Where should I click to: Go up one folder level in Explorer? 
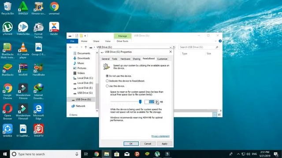(x=86, y=47)
